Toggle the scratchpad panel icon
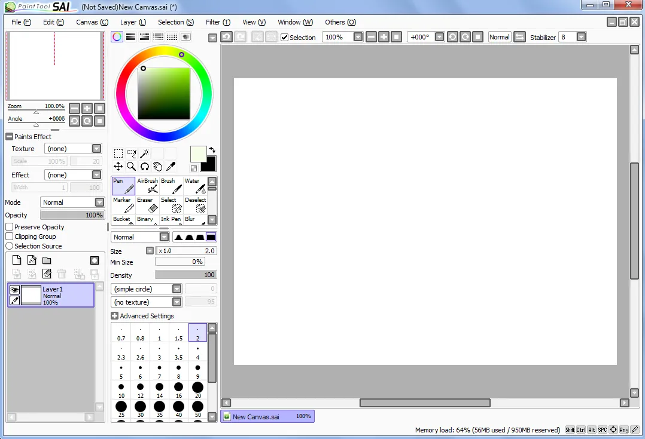Image resolution: width=645 pixels, height=439 pixels. [x=186, y=37]
